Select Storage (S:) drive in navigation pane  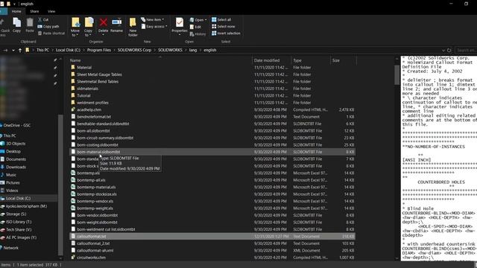pyautogui.click(x=16, y=214)
